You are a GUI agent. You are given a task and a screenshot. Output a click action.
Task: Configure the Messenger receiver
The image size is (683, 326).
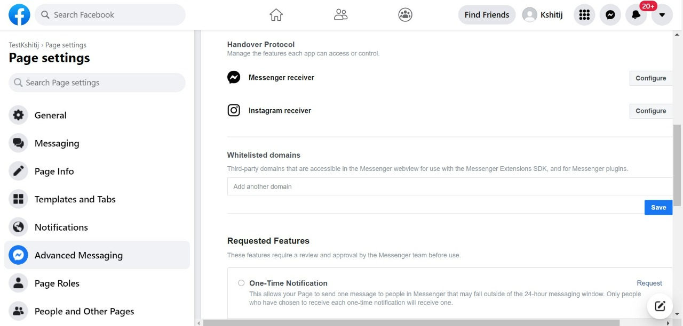pos(650,78)
